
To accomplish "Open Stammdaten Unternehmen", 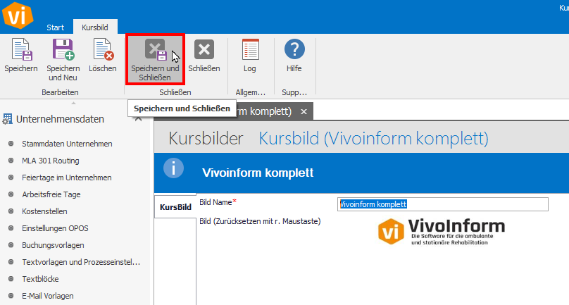I will point(67,144).
